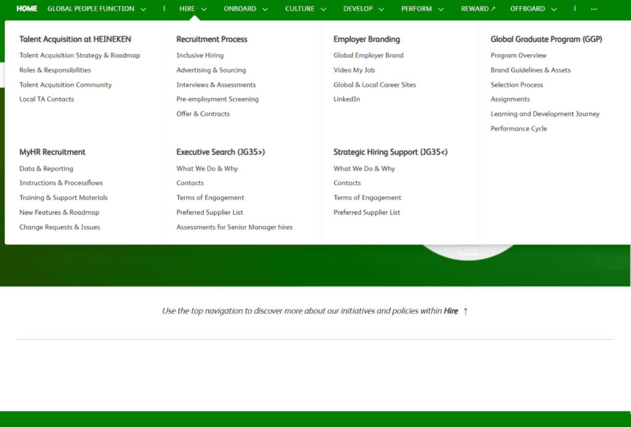Open Terms of Engagement under Strategic Hiring Support
The image size is (631, 427).
point(367,198)
